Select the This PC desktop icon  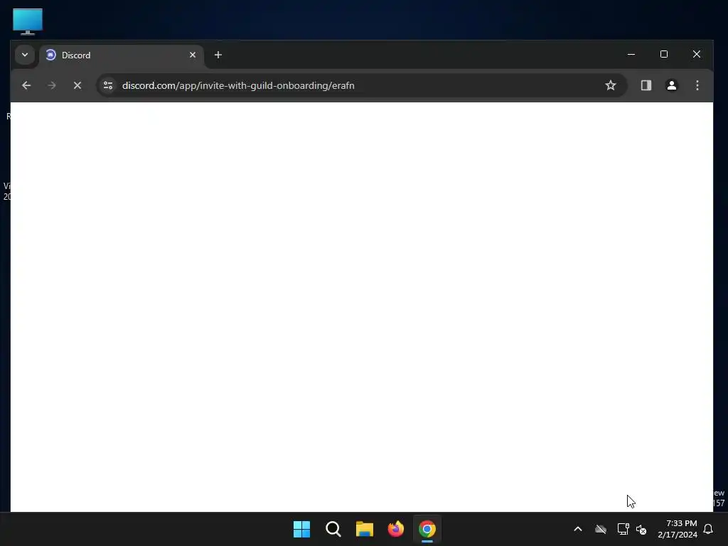pos(28,21)
